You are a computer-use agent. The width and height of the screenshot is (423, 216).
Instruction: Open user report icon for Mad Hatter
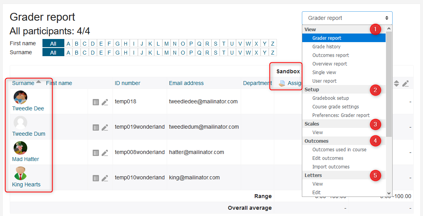pyautogui.click(x=96, y=153)
